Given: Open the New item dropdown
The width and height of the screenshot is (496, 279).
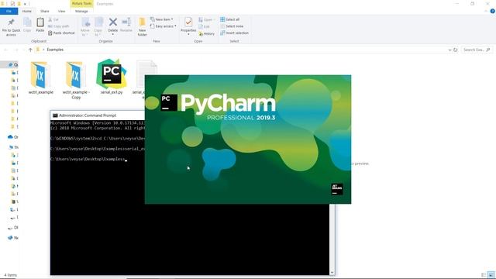Looking at the screenshot, I should click(162, 19).
